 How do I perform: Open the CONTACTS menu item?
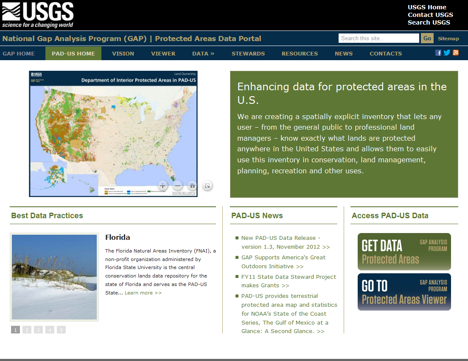[386, 54]
